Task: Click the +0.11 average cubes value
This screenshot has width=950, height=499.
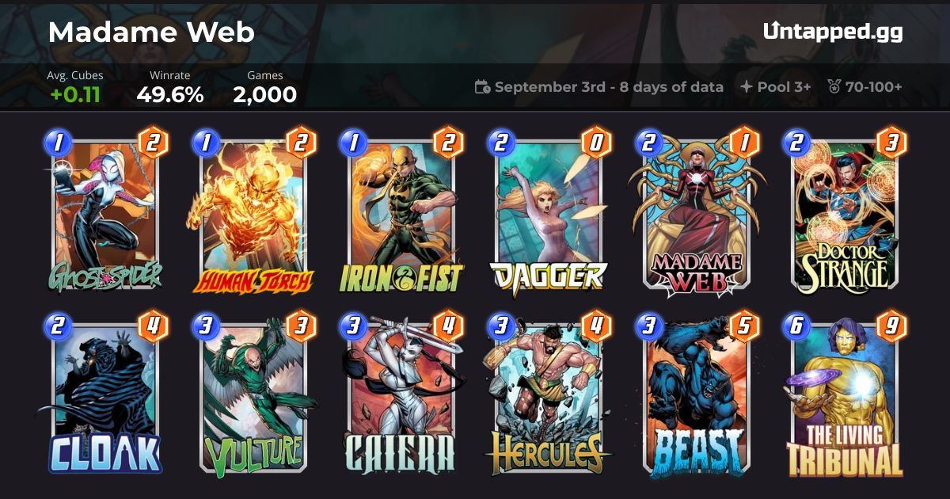Action: pos(75,95)
